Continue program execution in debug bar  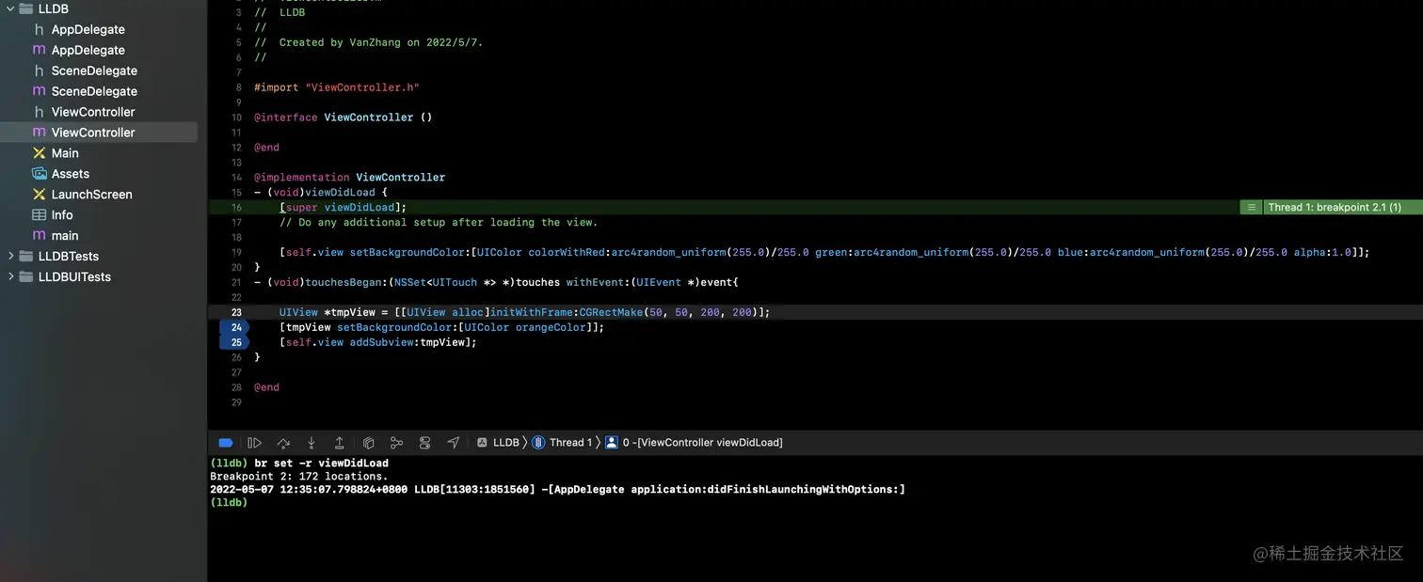click(255, 443)
